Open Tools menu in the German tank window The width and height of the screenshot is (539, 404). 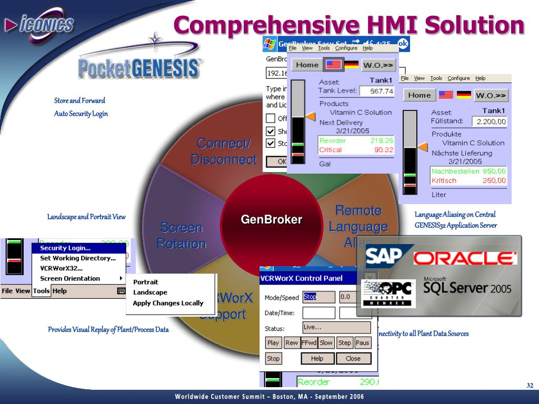tap(436, 78)
